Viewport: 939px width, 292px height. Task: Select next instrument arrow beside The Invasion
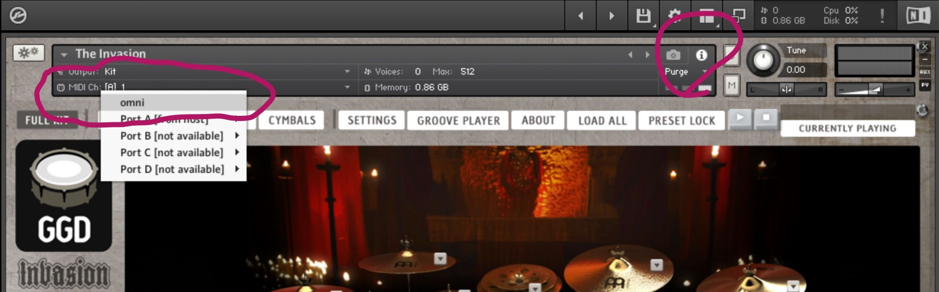pos(647,55)
